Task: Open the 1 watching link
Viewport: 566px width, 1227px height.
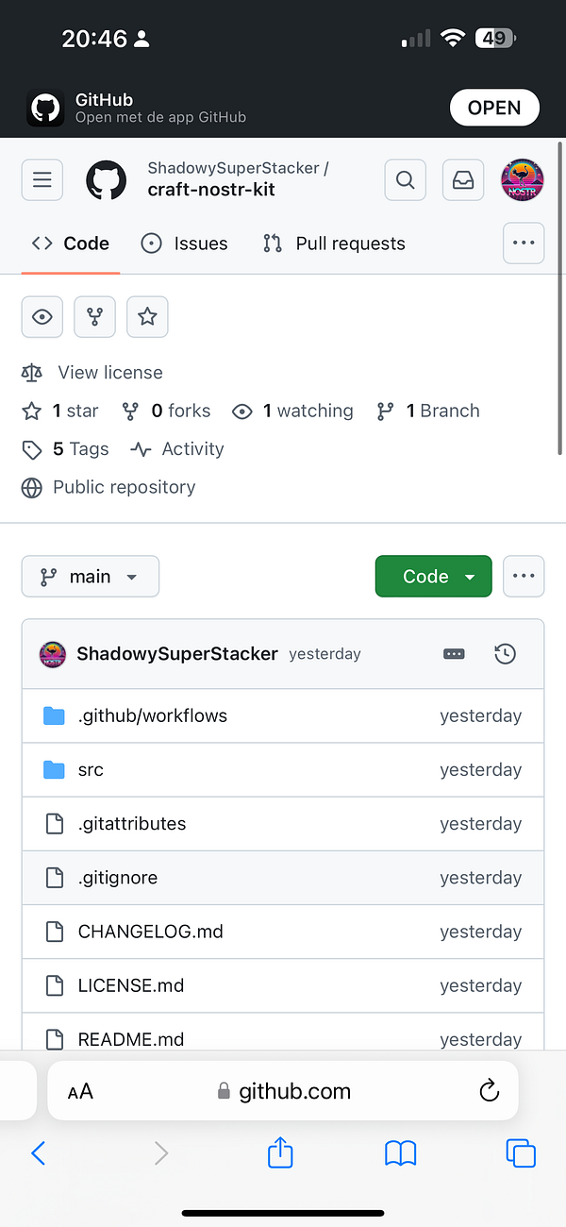Action: (293, 412)
